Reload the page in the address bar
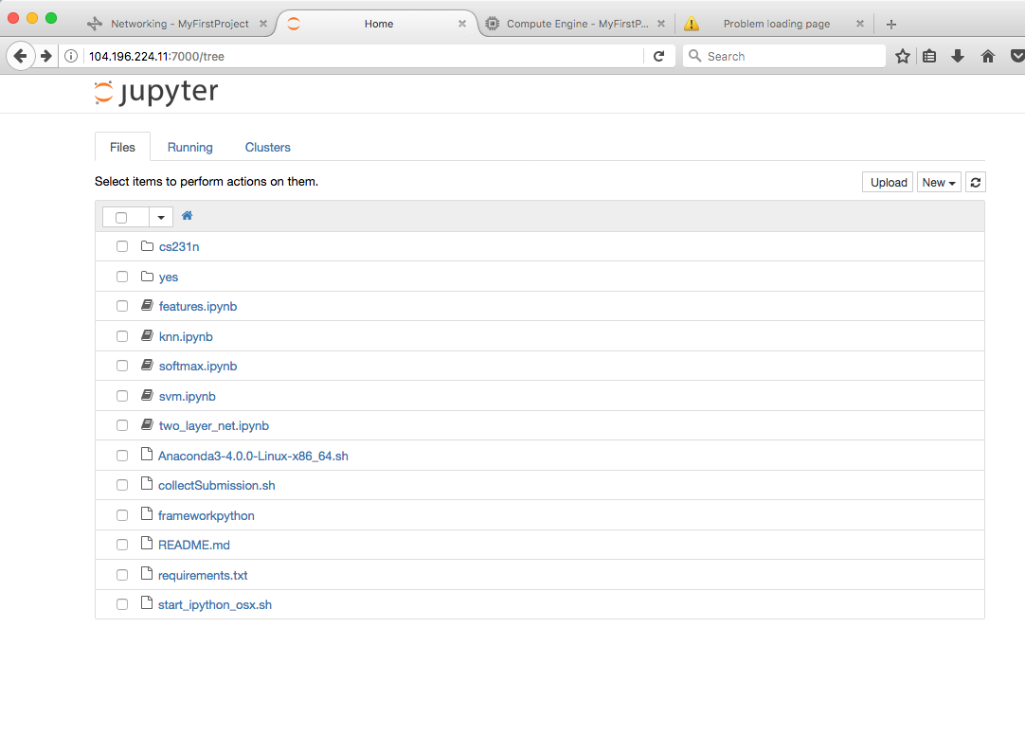The image size is (1025, 735). click(x=658, y=57)
